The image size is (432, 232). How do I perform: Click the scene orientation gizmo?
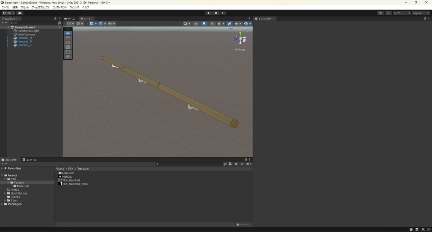click(x=240, y=38)
